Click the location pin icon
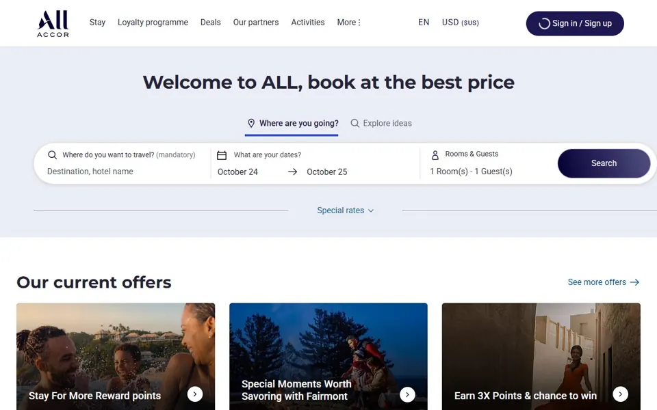This screenshot has height=410, width=657. pyautogui.click(x=251, y=124)
